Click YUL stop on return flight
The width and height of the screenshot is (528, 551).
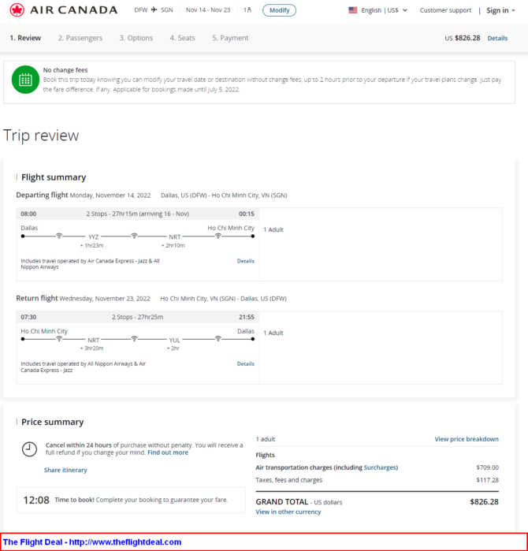175,340
